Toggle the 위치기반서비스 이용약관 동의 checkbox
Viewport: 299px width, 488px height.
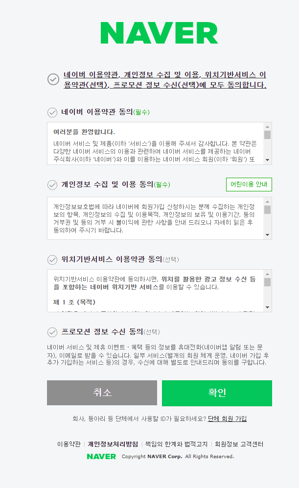(x=52, y=259)
